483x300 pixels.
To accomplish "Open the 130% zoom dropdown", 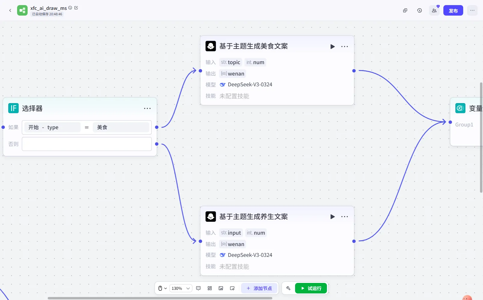I will 181,288.
